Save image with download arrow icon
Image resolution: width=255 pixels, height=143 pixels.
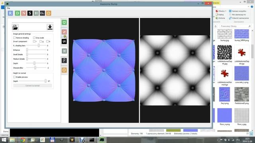50,27
